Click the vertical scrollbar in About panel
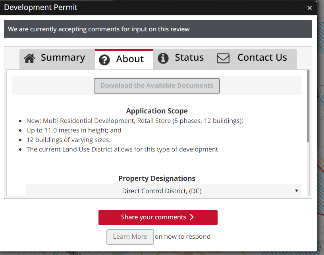The width and height of the screenshot is (324, 255). (308, 106)
